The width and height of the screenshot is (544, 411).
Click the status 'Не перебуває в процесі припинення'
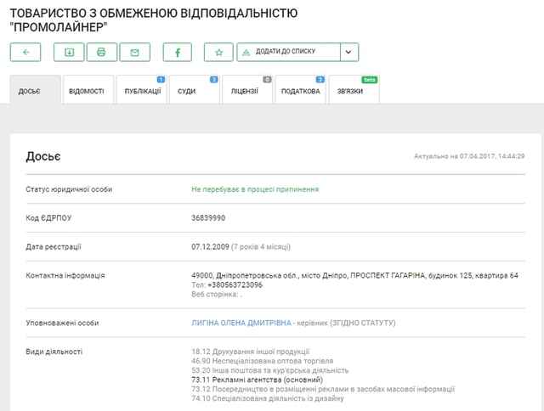pyautogui.click(x=255, y=189)
